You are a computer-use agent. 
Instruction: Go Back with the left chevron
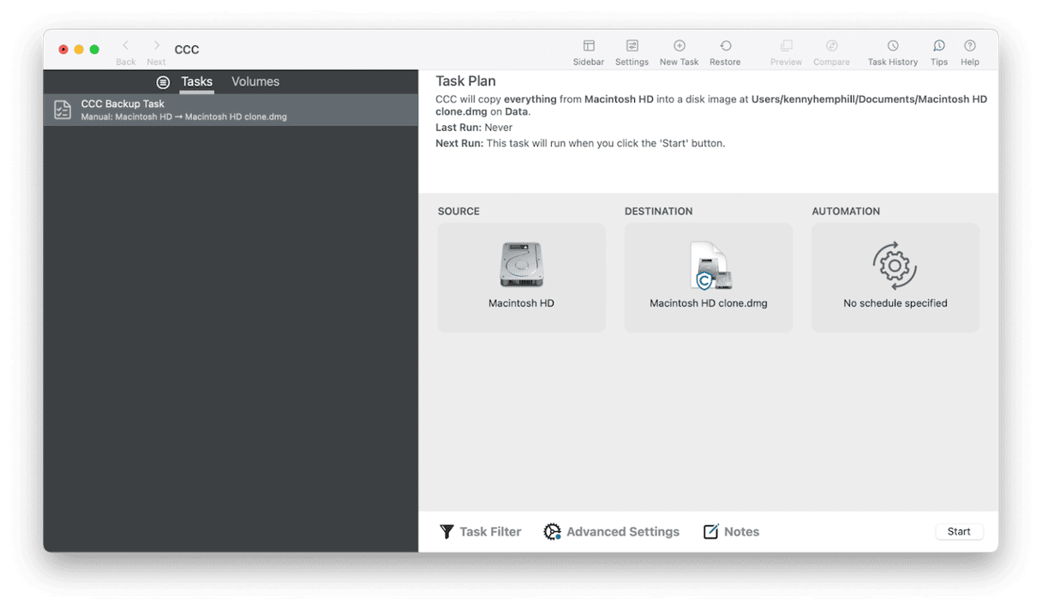[125, 45]
